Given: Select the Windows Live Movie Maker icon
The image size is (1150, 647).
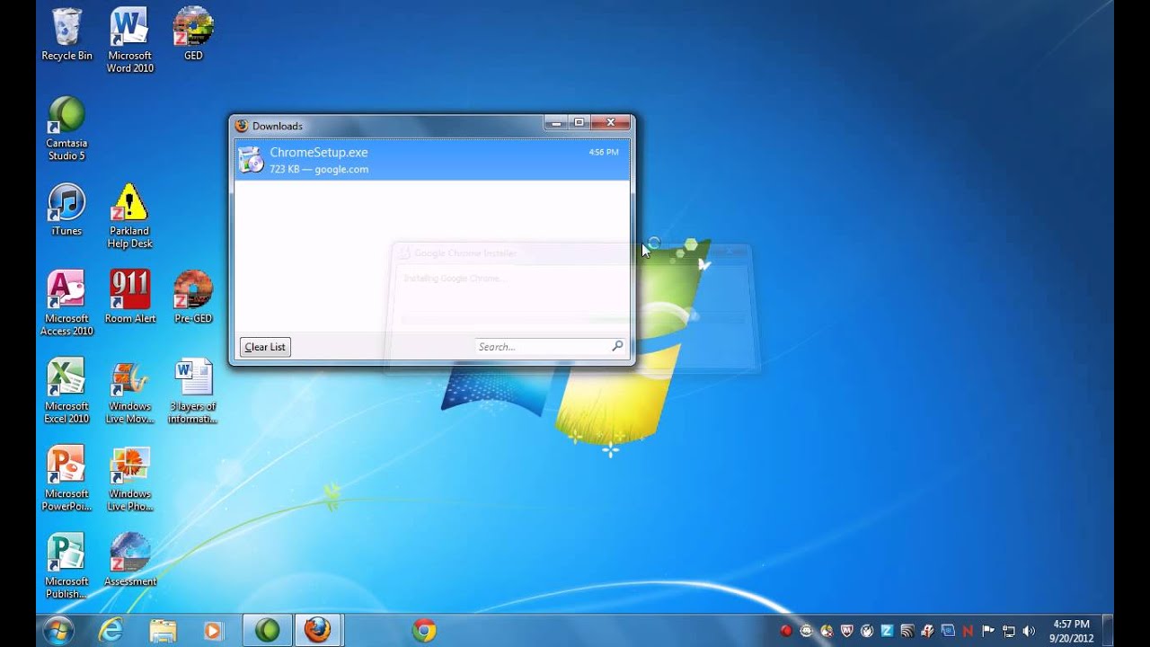Looking at the screenshot, I should click(x=130, y=391).
